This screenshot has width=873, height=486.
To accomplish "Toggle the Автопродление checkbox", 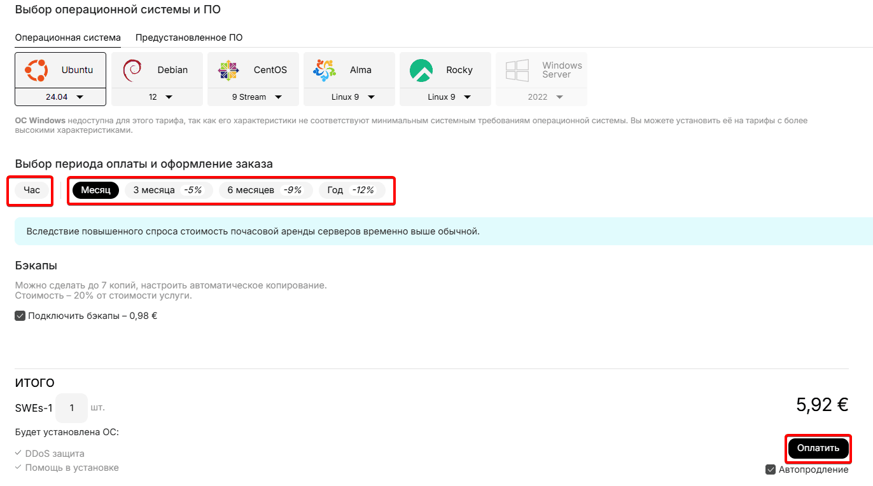I will [x=771, y=469].
